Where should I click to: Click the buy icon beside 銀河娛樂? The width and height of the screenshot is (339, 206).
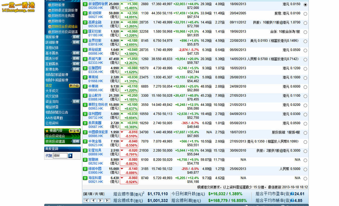click(85, 13)
